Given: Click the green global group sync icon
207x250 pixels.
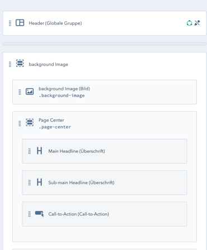Looking at the screenshot, I should [189, 23].
